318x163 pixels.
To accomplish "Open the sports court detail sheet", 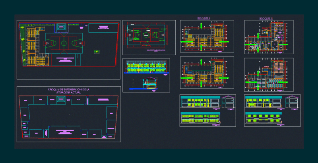I will [149, 37].
